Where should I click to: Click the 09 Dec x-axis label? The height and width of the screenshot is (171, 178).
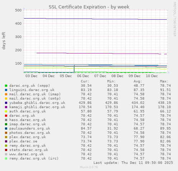pyautogui.click(x=135, y=76)
